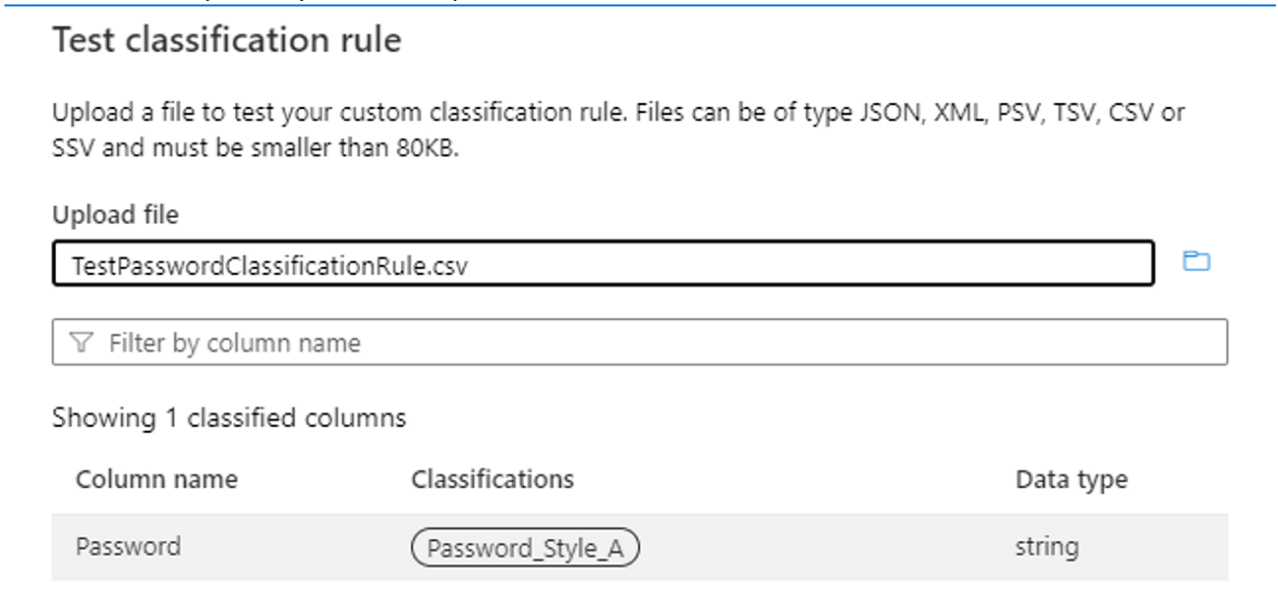Screen dimensions: 1278x594
Task: Click the Upload file label
Action: (115, 215)
